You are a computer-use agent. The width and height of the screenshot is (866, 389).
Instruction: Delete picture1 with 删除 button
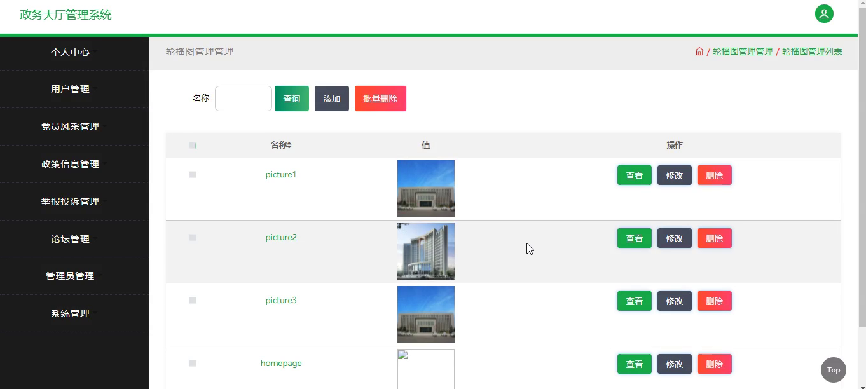[715, 175]
